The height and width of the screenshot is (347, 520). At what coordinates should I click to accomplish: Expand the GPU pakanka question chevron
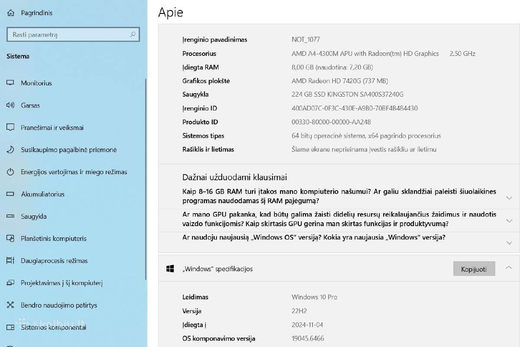[x=509, y=221]
